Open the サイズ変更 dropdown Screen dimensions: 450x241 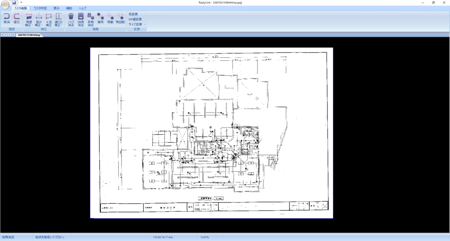point(137,25)
